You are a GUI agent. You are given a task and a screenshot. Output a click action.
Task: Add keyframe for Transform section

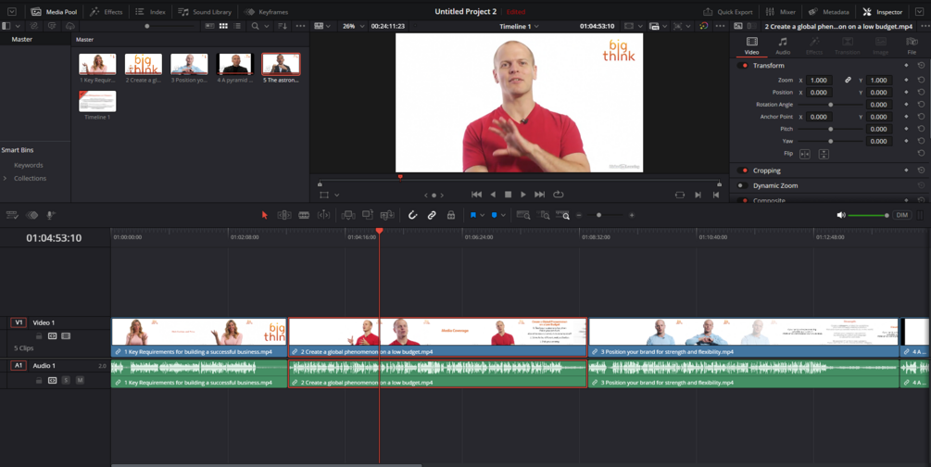(906, 66)
